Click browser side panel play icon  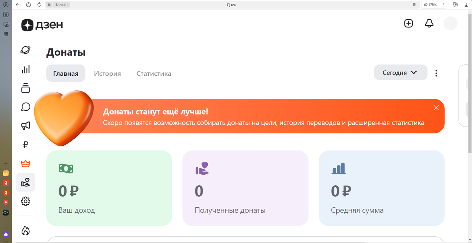point(6,5)
